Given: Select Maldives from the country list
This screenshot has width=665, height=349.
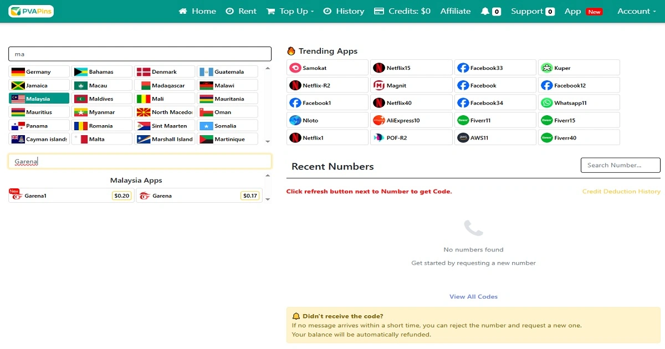Looking at the screenshot, I should click(x=102, y=99).
